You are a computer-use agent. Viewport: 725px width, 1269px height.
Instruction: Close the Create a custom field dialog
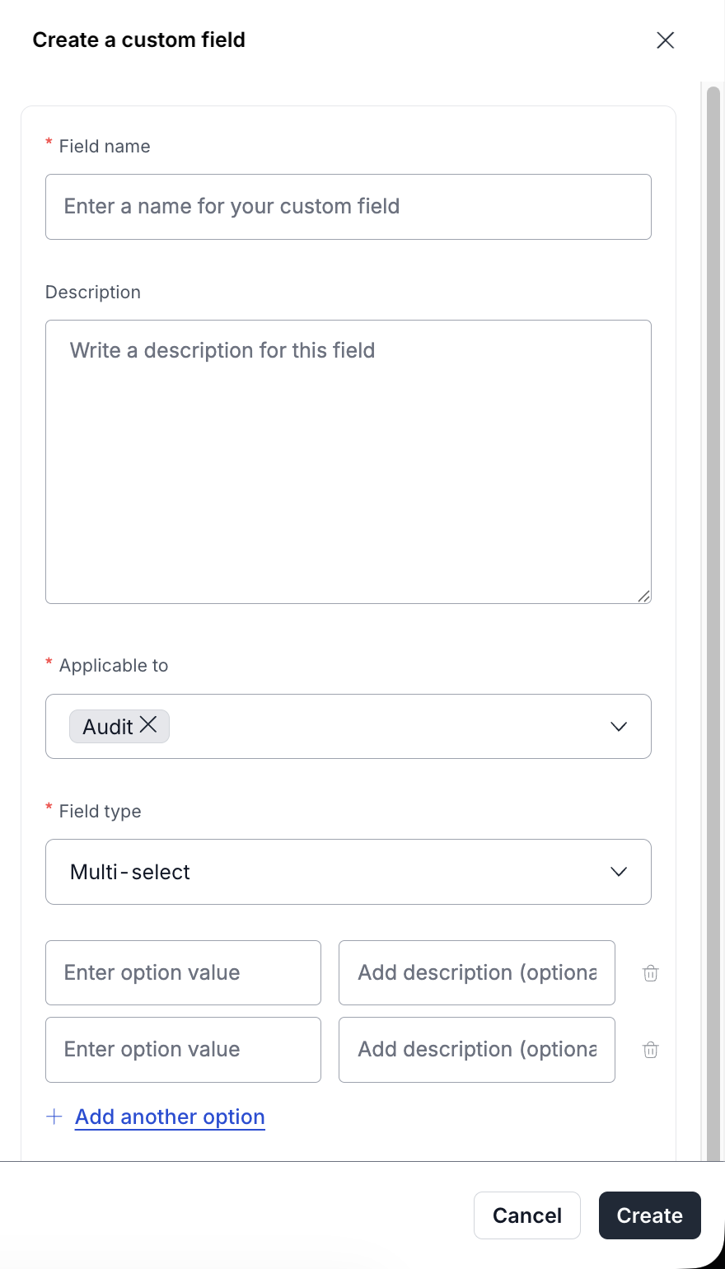tap(665, 40)
